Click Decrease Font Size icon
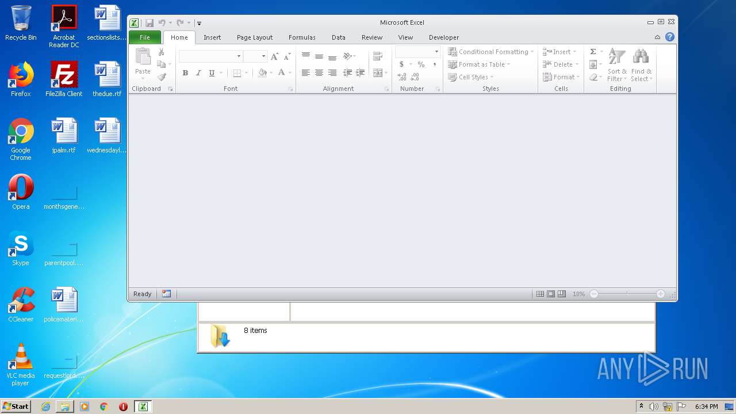Screen dimensions: 736x414 pyautogui.click(x=287, y=56)
